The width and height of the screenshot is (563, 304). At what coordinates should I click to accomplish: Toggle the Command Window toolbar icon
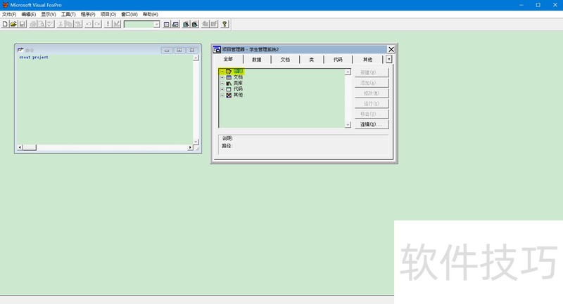(x=167, y=24)
